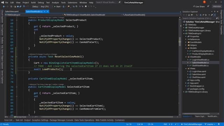Open the Debug menu

point(41,2)
